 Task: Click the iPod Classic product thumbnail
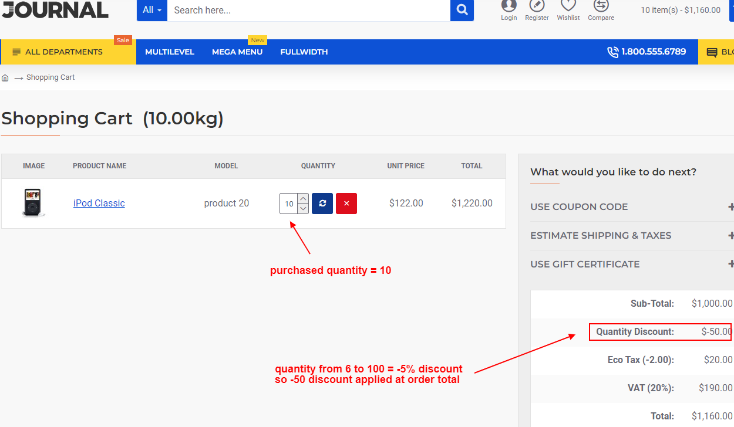(32, 203)
